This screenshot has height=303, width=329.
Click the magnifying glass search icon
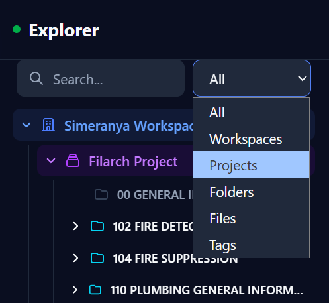(36, 78)
